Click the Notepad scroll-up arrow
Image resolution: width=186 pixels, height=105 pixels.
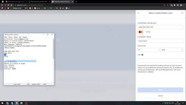coord(53,39)
